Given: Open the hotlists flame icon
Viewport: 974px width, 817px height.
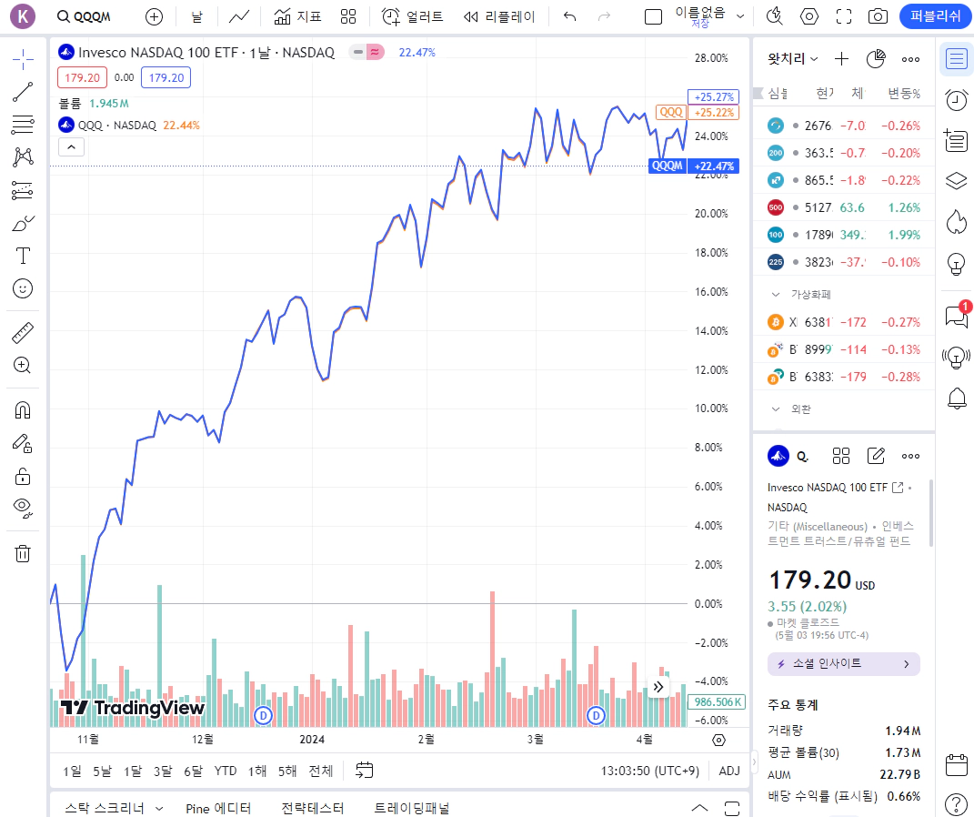Looking at the screenshot, I should [956, 222].
